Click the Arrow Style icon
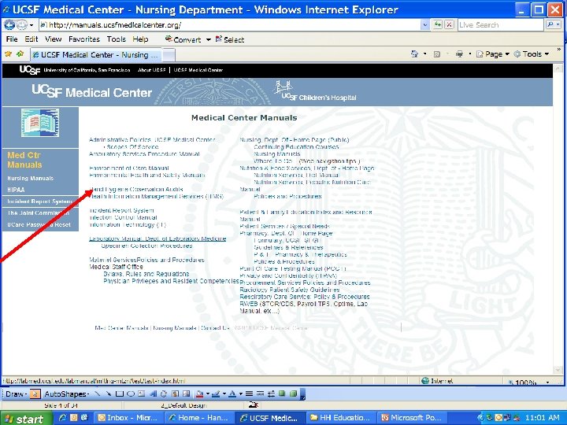The height and width of the screenshot is (425, 567). pyautogui.click(x=271, y=394)
